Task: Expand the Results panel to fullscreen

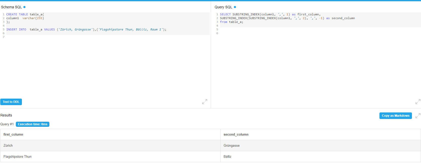Action: pos(418,116)
